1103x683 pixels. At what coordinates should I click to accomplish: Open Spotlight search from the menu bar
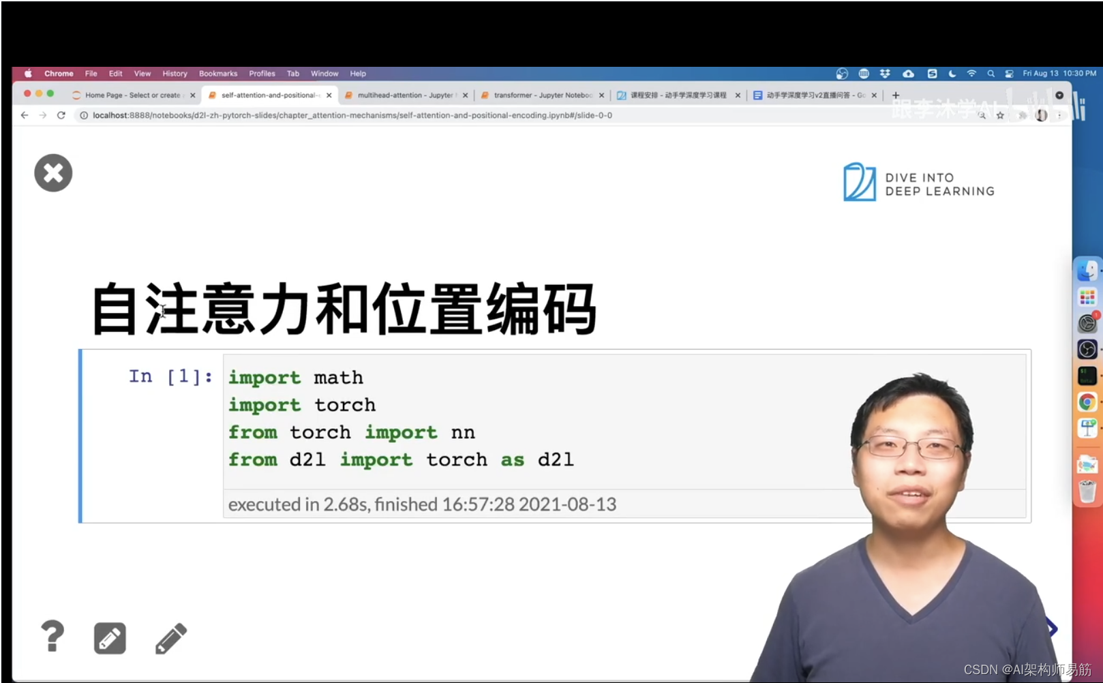tap(991, 74)
